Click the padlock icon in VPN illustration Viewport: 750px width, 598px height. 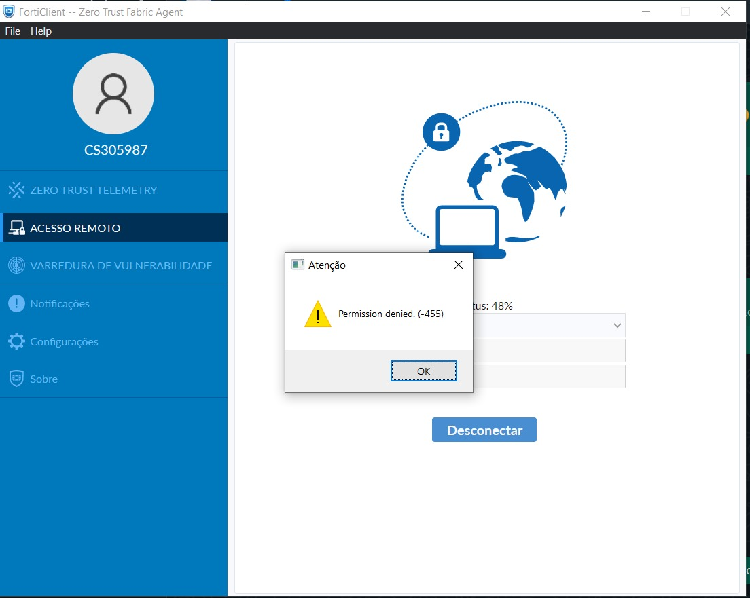pos(441,132)
